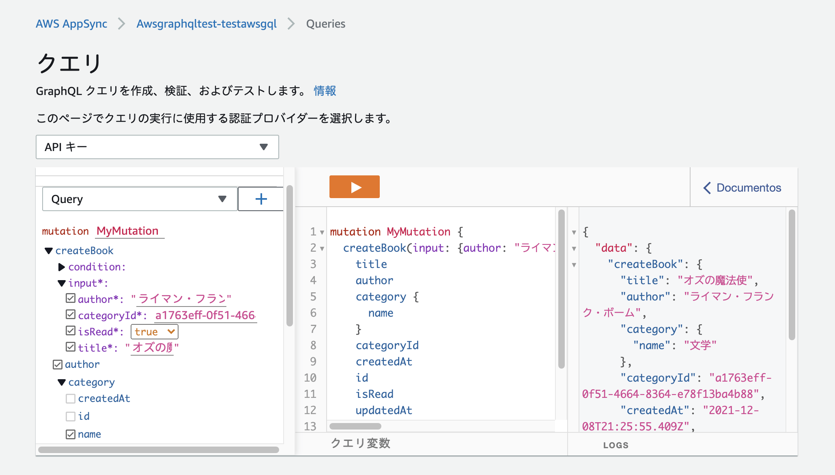This screenshot has width=835, height=475.
Task: Click the explorer panel vertical scrollbar
Action: tap(289, 256)
